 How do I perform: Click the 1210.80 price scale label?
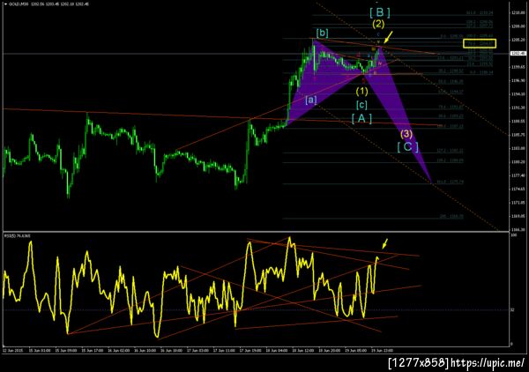click(x=518, y=12)
